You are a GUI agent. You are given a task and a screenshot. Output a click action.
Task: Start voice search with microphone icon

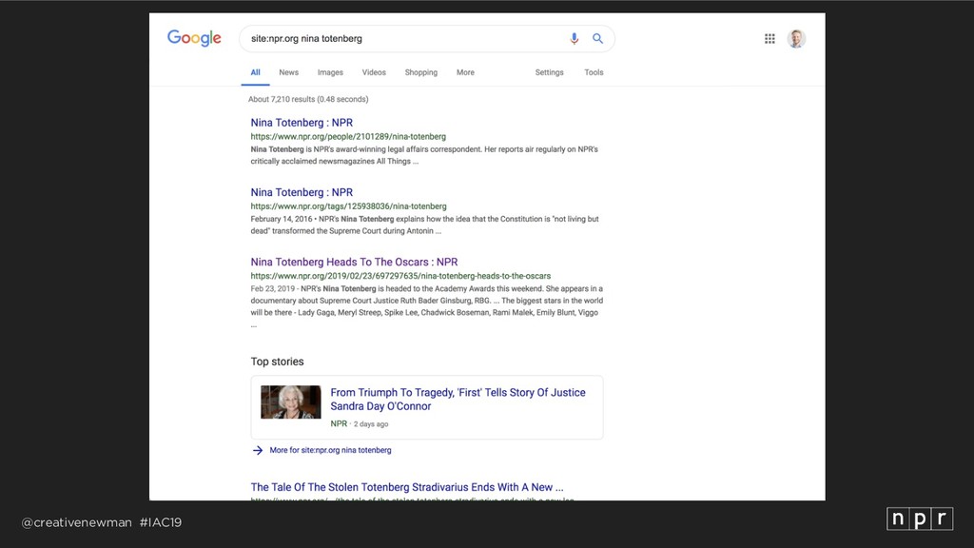click(x=574, y=38)
